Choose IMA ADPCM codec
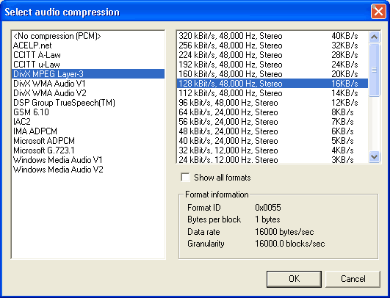Image resolution: width=390 pixels, height=298 pixels. (x=88, y=131)
